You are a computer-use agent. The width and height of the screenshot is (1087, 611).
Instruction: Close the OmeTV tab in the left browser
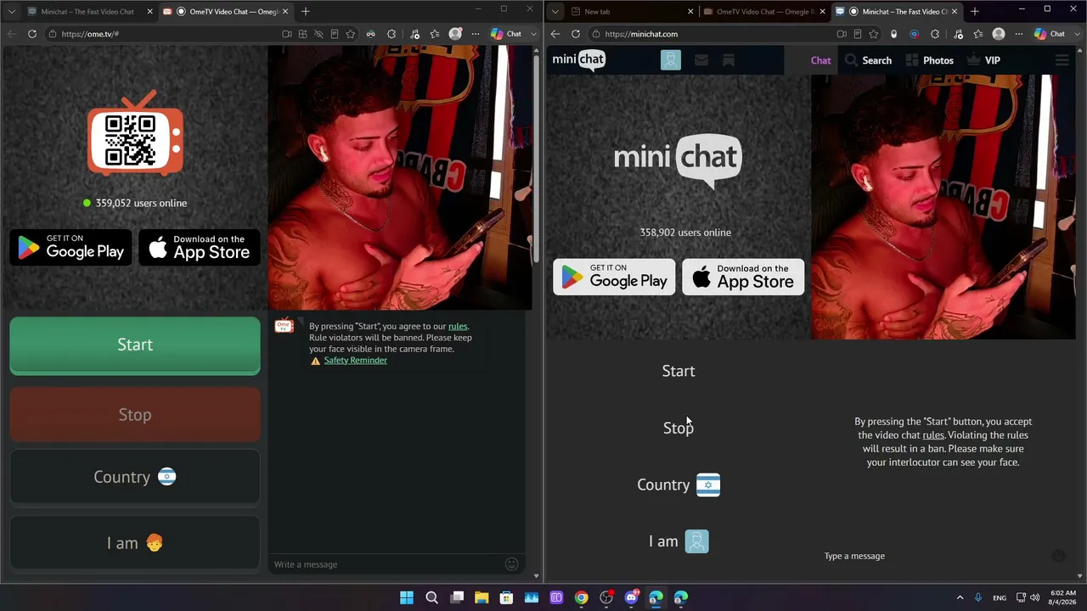click(x=285, y=12)
